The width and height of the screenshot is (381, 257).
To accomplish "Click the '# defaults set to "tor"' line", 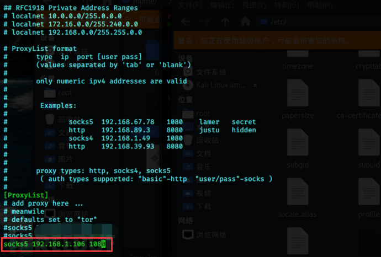I will tap(50, 219).
